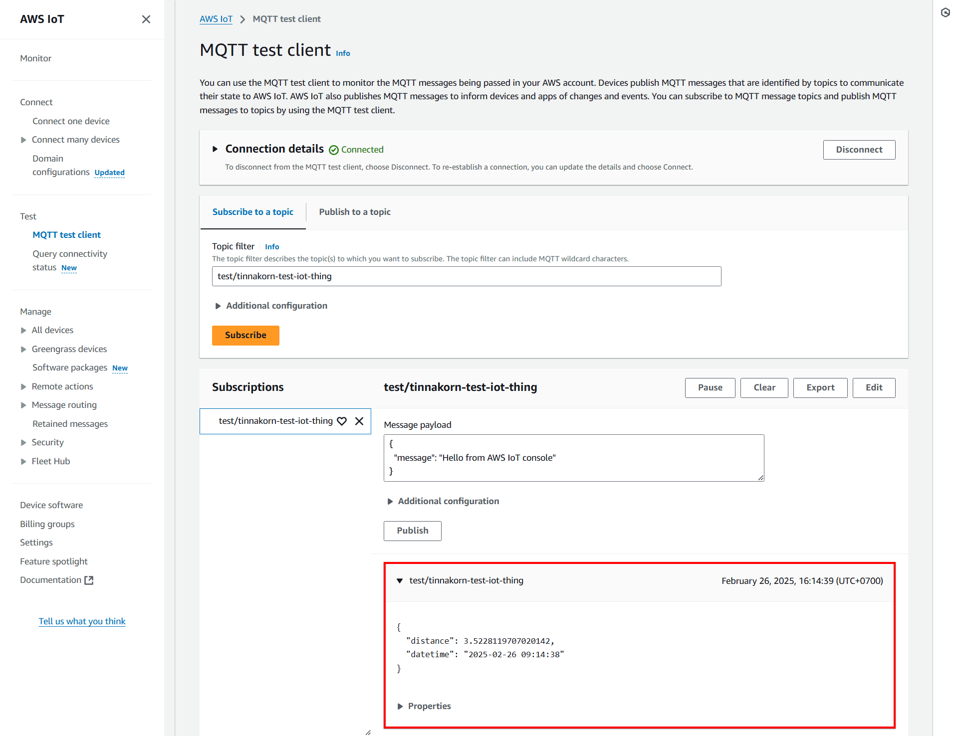Click the Info link next to page title
Screen dimensions: 958x736
click(x=343, y=53)
